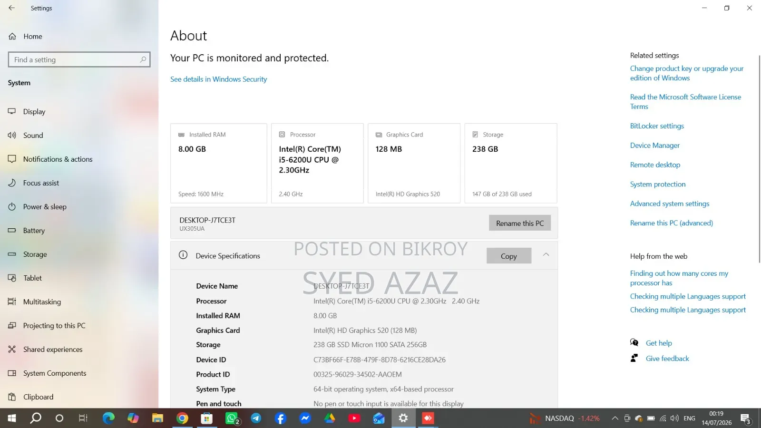Open Projecting to this PC
The height and width of the screenshot is (428, 761).
54,326
